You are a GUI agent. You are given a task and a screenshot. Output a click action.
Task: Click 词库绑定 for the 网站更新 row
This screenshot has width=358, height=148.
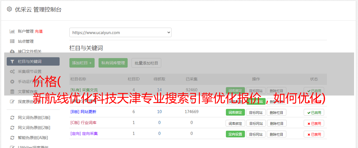[235, 112]
